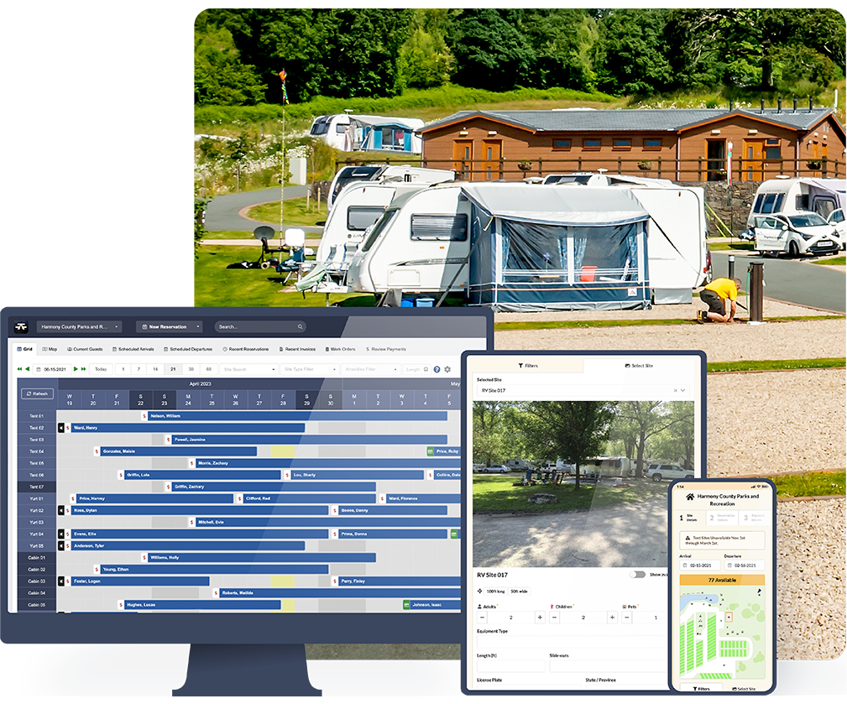Click the dollar icon beside Morris, Zachary
The height and width of the screenshot is (704, 847).
(x=191, y=463)
